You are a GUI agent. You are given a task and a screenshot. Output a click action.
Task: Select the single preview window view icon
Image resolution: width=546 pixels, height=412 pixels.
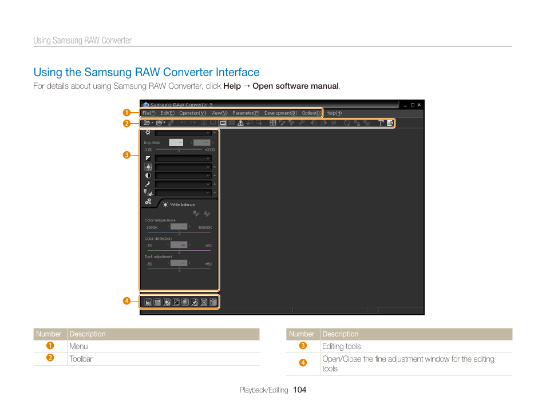coord(223,123)
